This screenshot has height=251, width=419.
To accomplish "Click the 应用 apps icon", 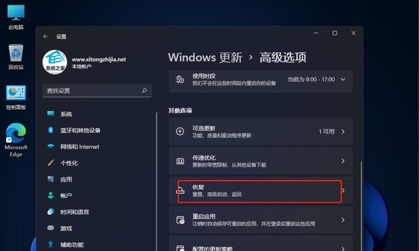I will [50, 179].
